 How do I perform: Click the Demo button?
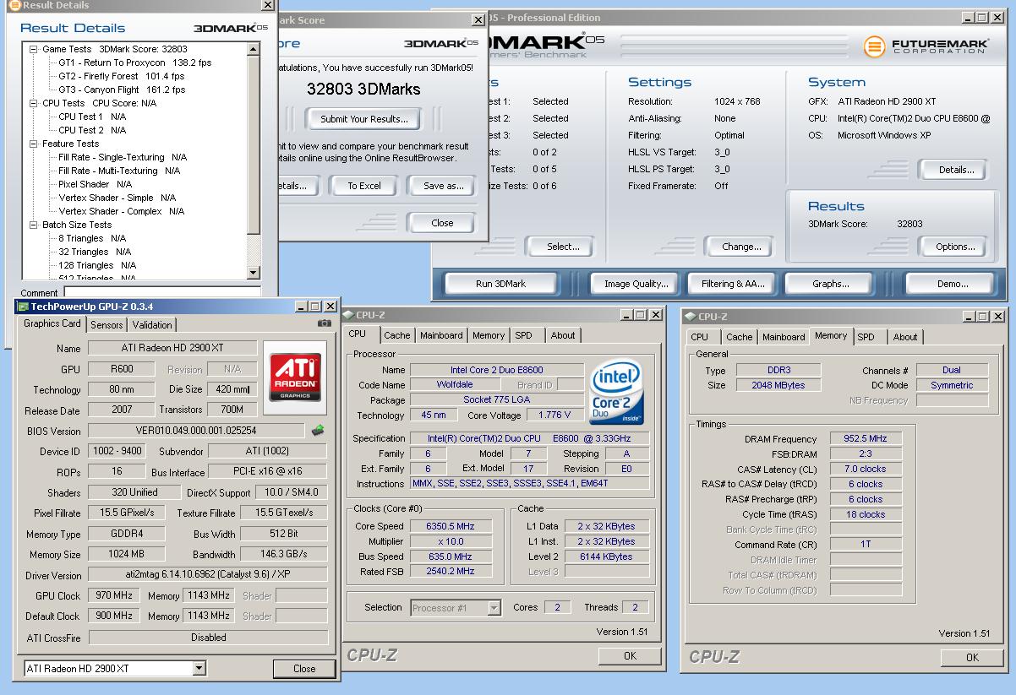(953, 284)
